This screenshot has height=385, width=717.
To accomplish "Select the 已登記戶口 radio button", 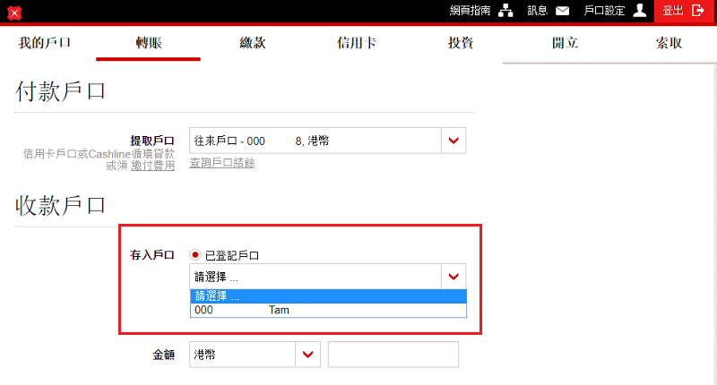I will 195,255.
